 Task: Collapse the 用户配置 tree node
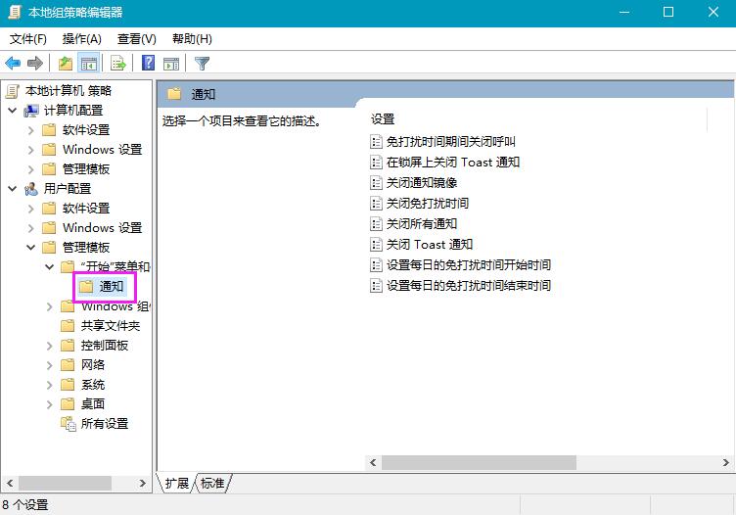coord(13,189)
